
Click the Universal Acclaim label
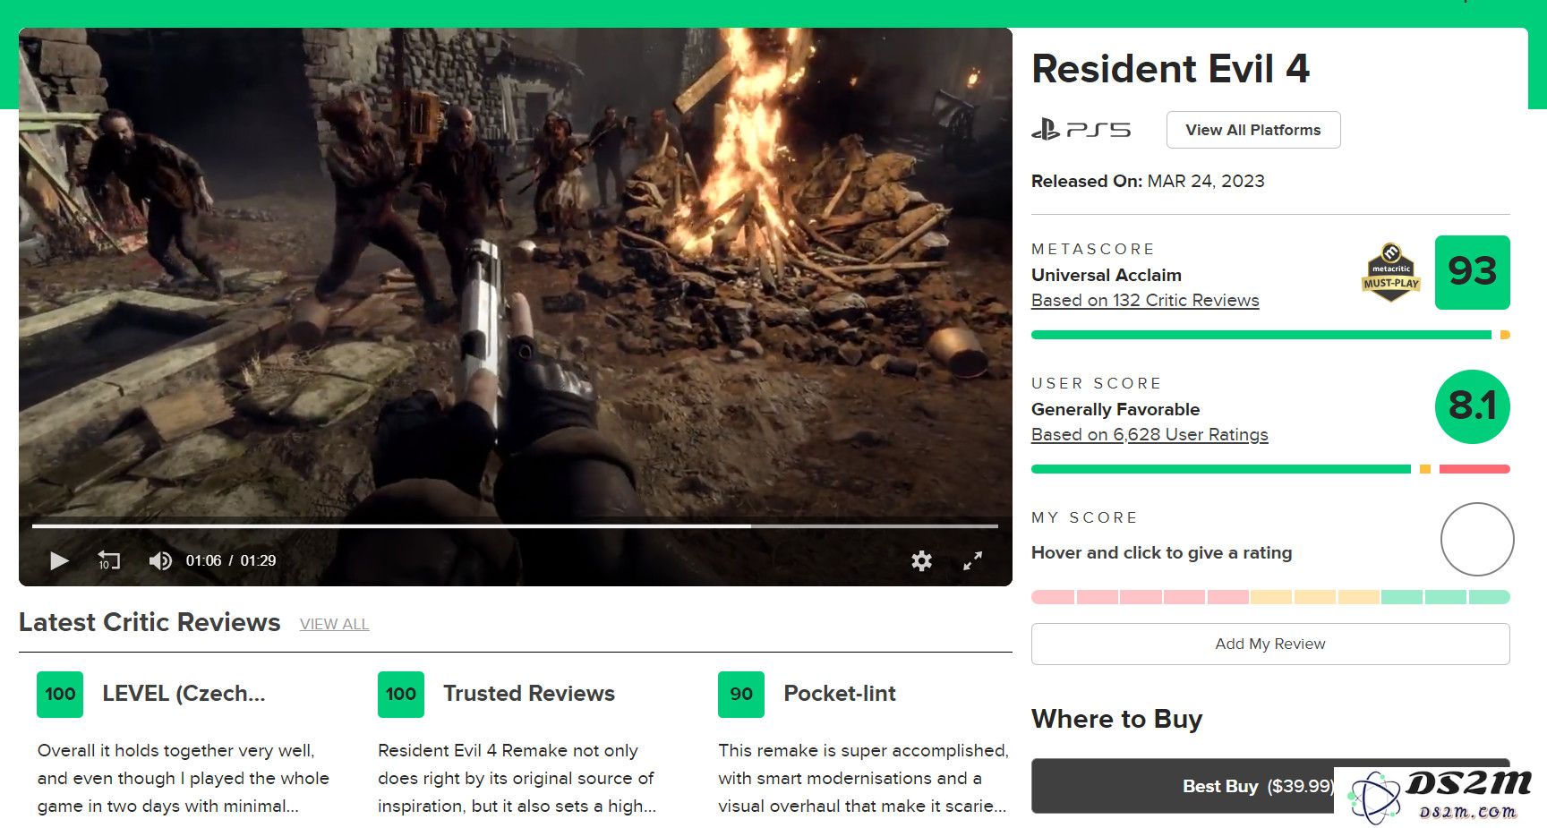(x=1107, y=276)
